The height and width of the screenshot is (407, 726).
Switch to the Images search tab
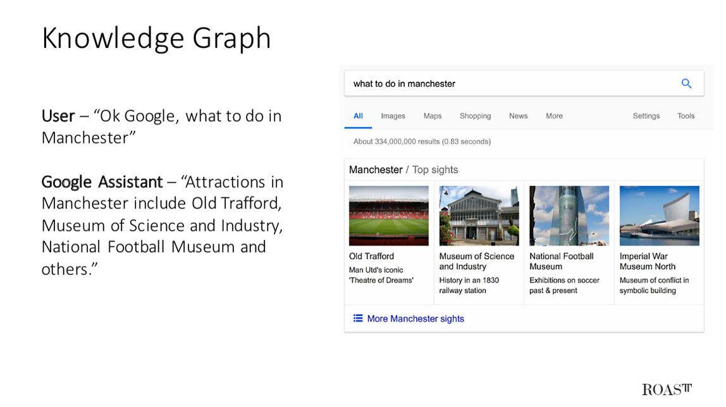pos(392,116)
